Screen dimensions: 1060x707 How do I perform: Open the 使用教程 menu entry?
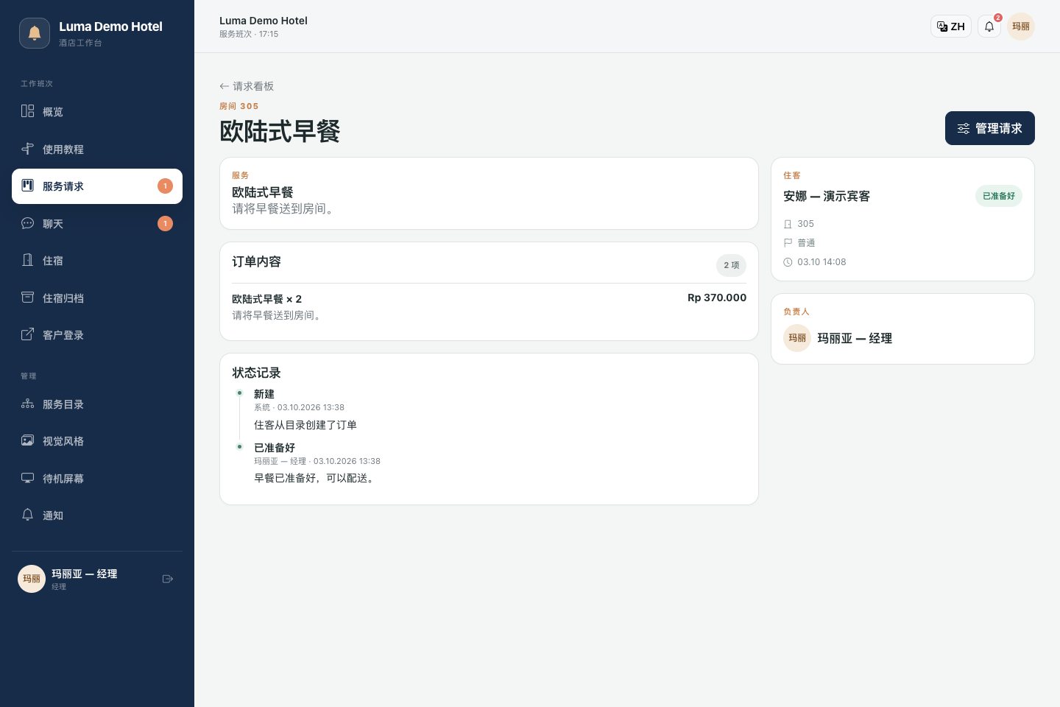click(97, 149)
